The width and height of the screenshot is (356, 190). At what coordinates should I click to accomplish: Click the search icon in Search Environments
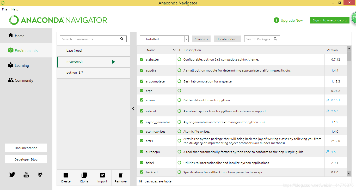122,39
